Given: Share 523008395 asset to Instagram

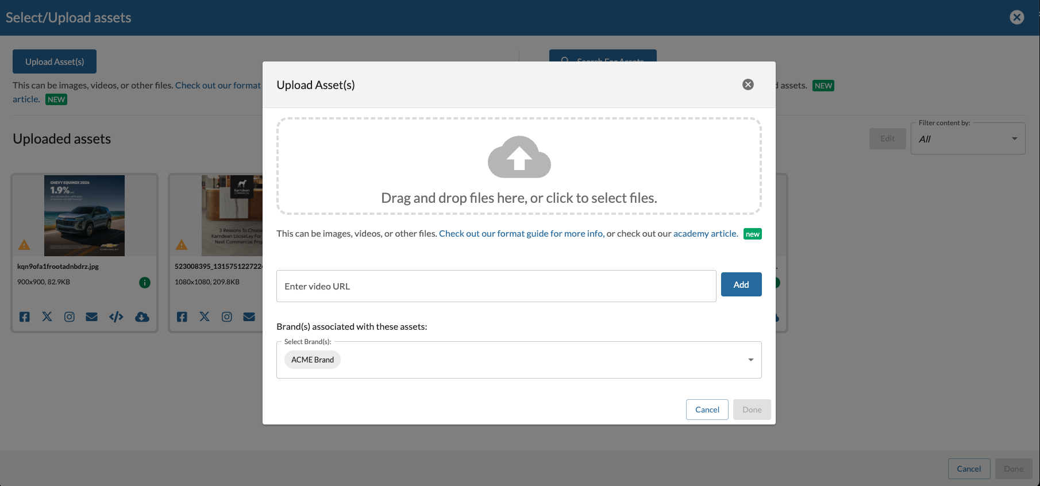Looking at the screenshot, I should coord(227,317).
